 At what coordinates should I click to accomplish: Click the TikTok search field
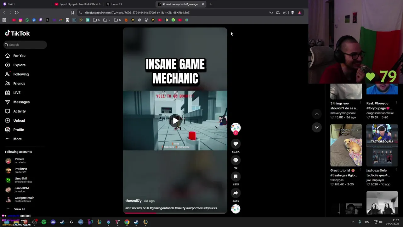coord(25,45)
